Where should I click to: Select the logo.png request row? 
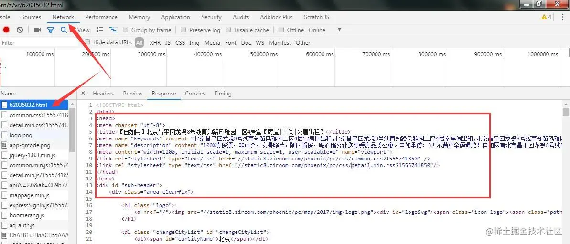34,135
